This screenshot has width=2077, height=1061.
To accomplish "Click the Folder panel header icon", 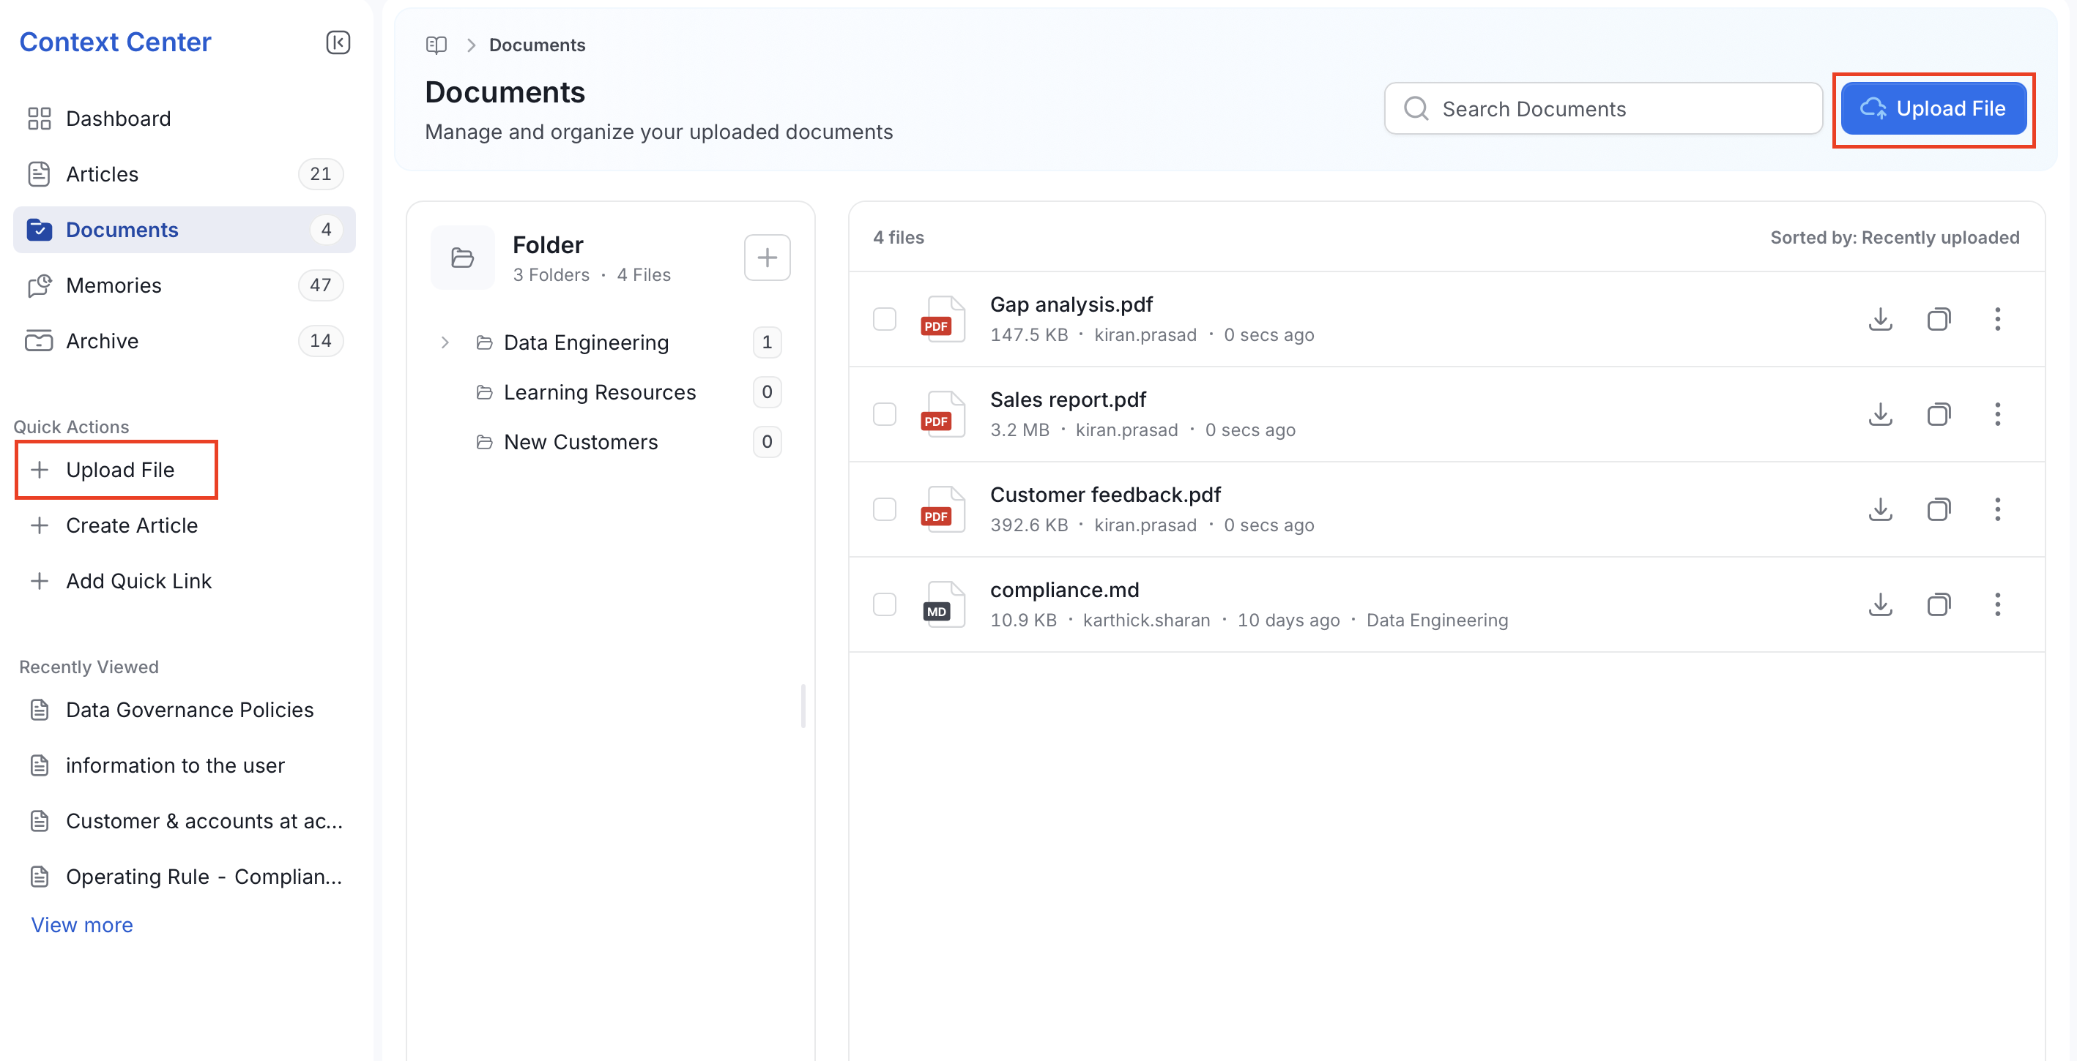I will pyautogui.click(x=463, y=258).
